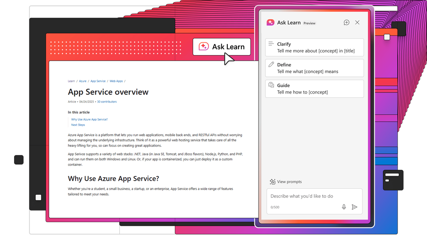Click the Preview label beside Ask Learn
Screen dimensions: 427x240
(x=309, y=23)
